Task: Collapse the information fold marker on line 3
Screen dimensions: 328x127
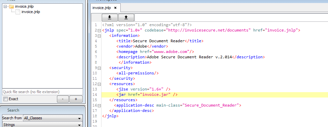Action: coord(99,36)
